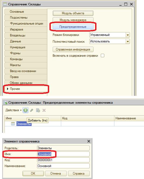This screenshot has height=179, width=144.
Task: Switch to Формы tab
Action: tap(26, 53)
